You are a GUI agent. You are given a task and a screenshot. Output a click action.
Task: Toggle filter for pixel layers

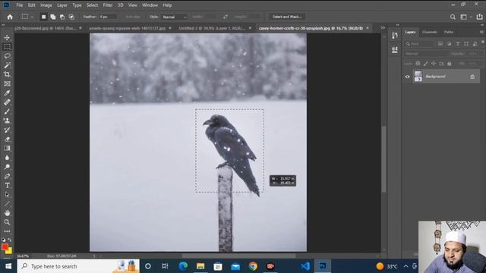(440, 44)
